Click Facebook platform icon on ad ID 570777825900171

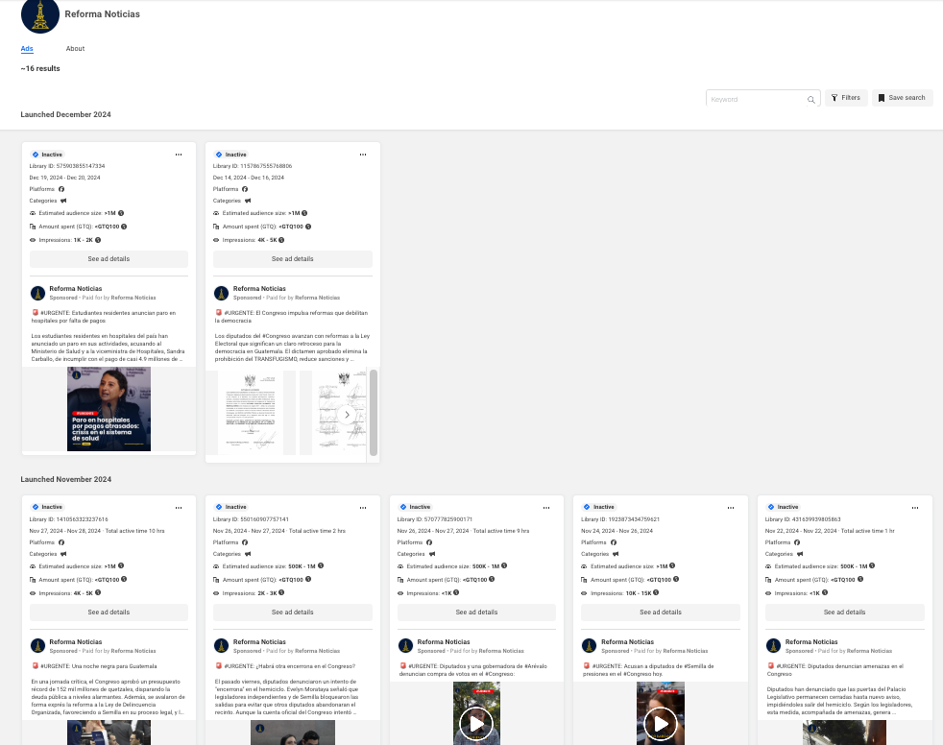pyautogui.click(x=429, y=542)
